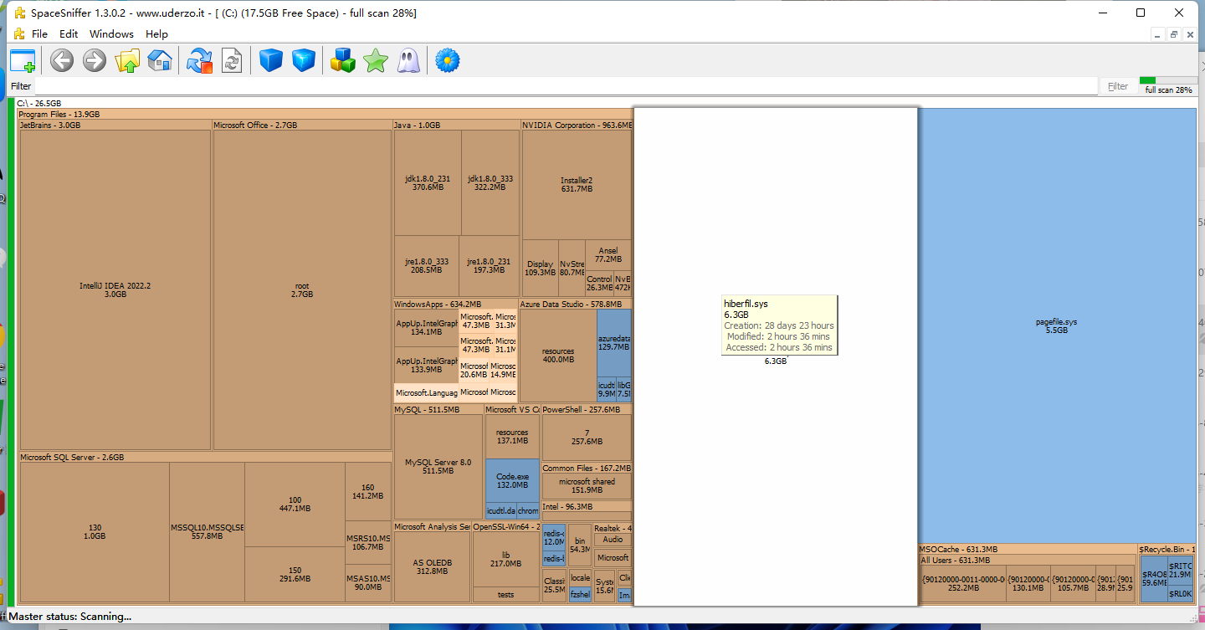Click the Filter button at the right
The image size is (1205, 630).
point(1118,86)
